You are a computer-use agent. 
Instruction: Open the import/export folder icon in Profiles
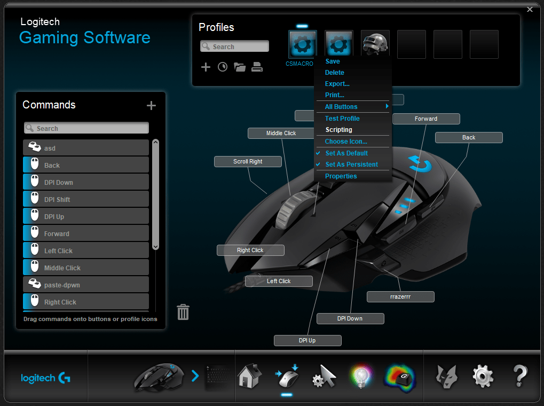pos(240,67)
